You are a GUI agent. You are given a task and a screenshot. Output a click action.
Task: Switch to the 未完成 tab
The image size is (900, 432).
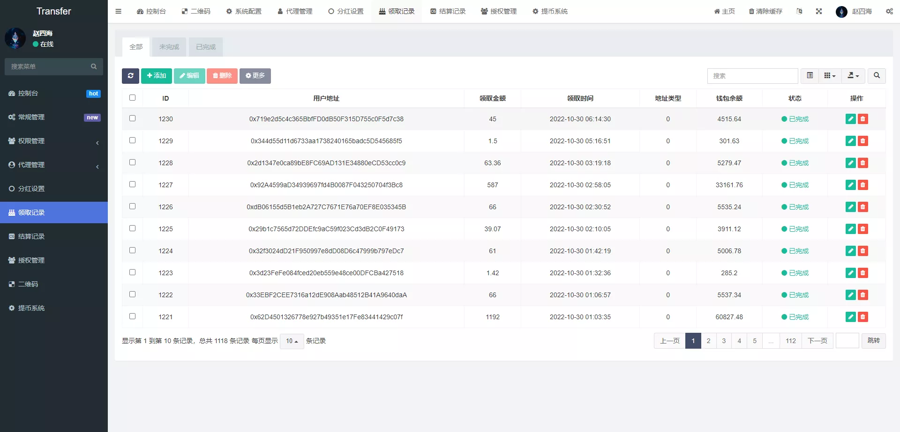pos(169,47)
